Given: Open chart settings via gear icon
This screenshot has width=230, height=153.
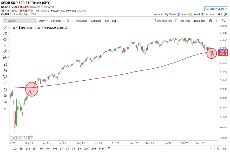Looking at the screenshot, I should (x=211, y=21).
